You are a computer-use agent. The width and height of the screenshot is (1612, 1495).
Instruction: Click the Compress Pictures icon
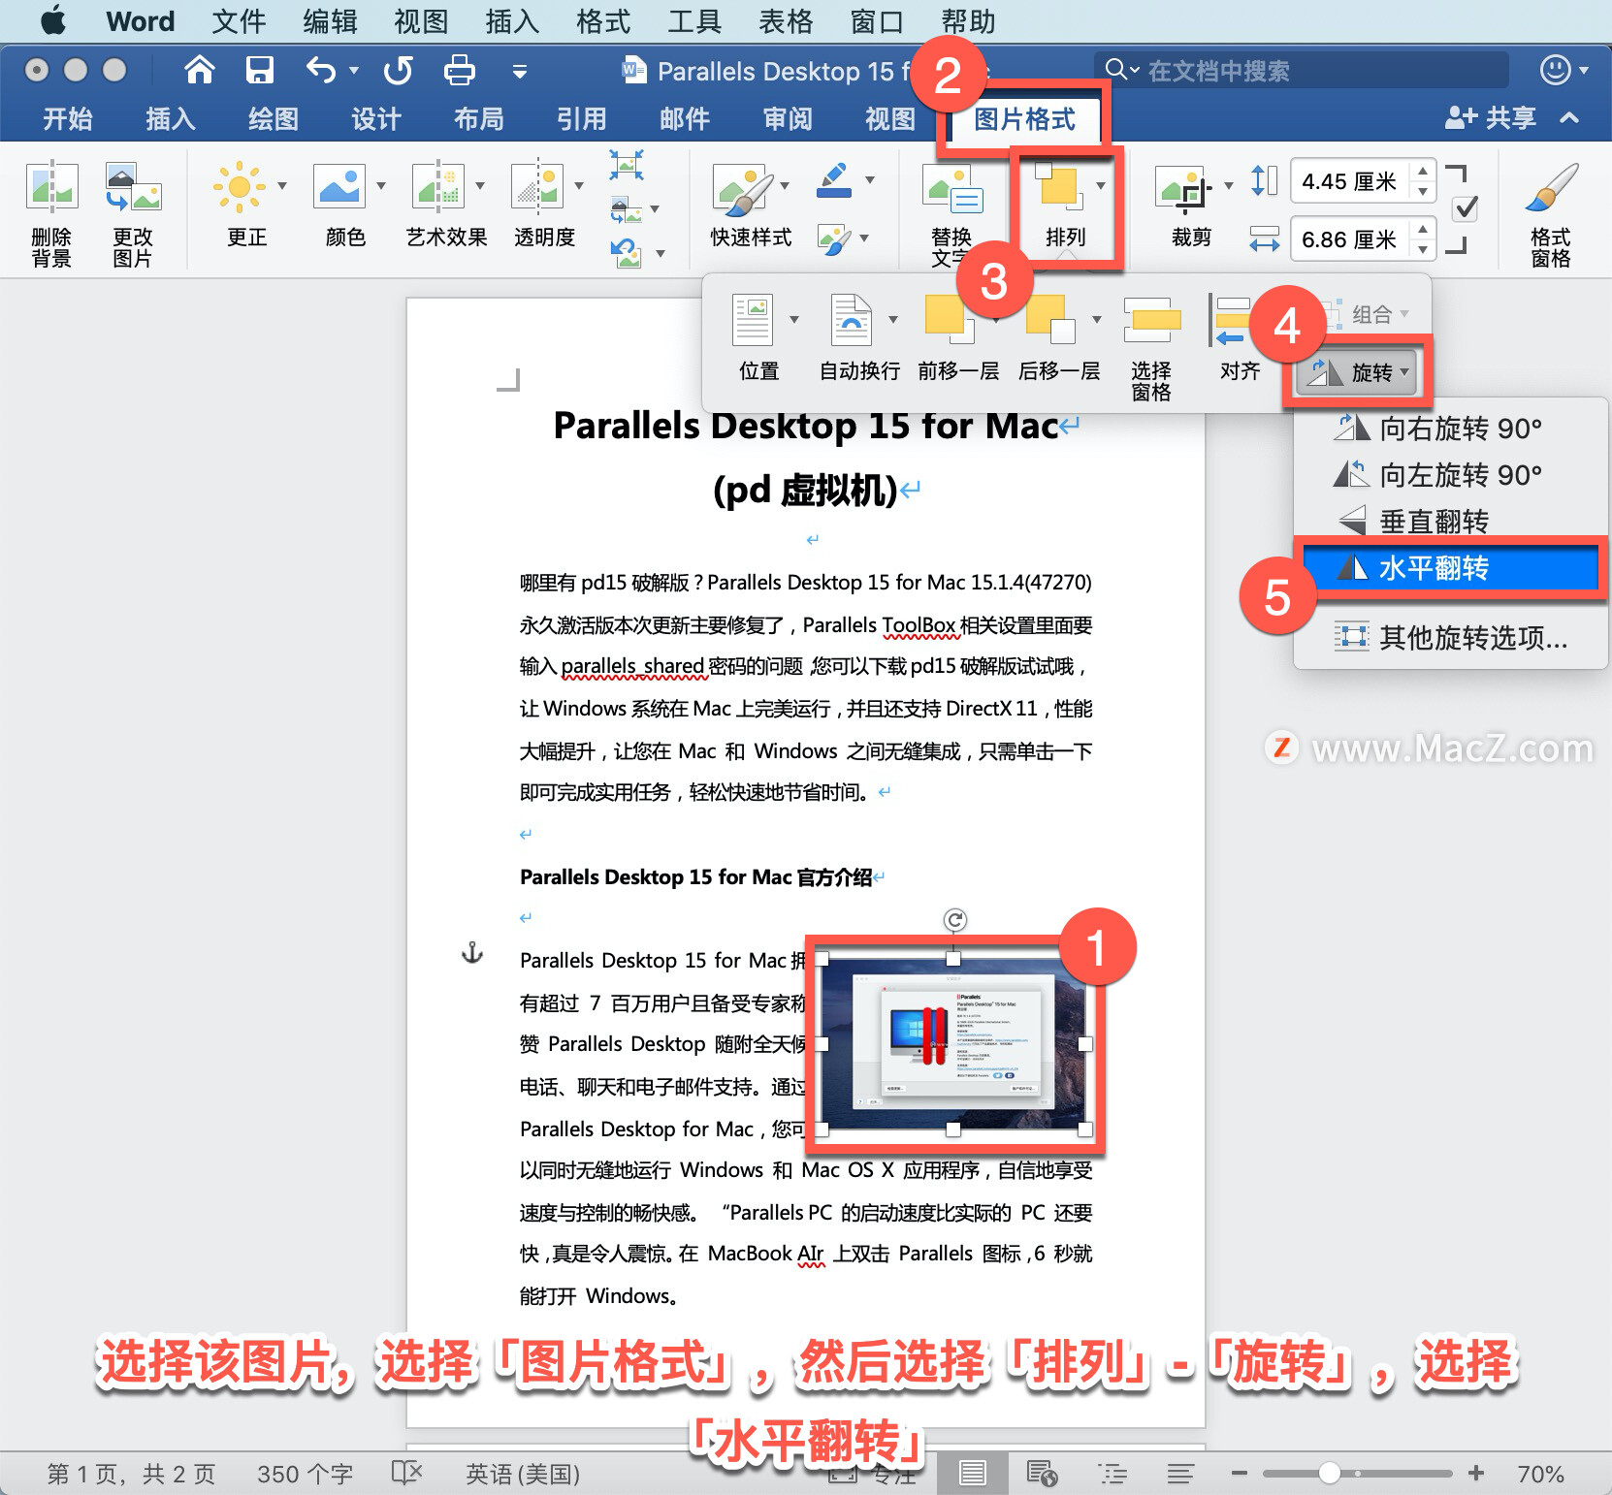tap(627, 165)
